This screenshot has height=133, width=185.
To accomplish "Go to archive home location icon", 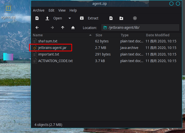I will [73, 28].
